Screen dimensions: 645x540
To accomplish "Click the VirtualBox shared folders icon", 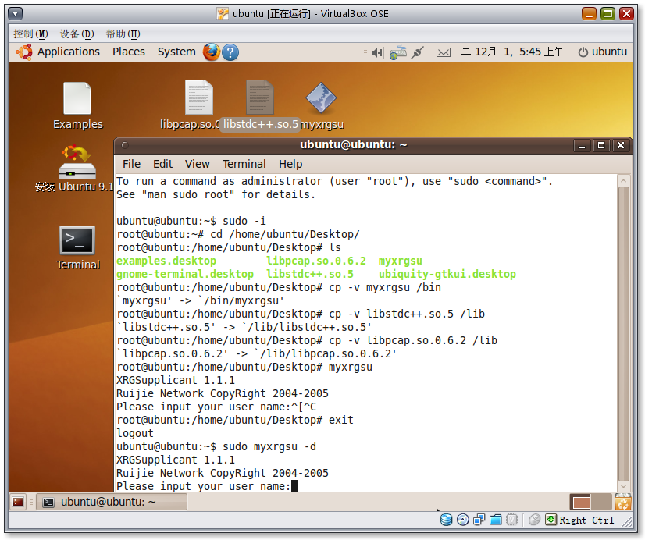I will 496,520.
